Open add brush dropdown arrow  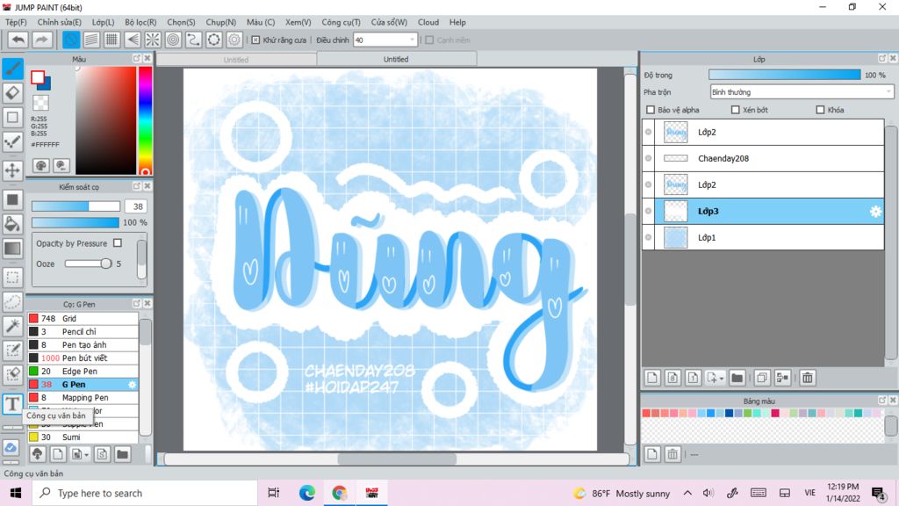click(86, 455)
